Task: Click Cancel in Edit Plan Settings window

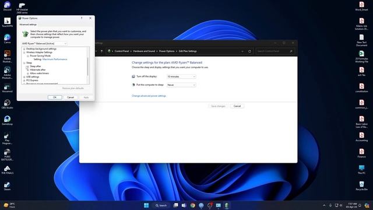Action: click(x=237, y=106)
